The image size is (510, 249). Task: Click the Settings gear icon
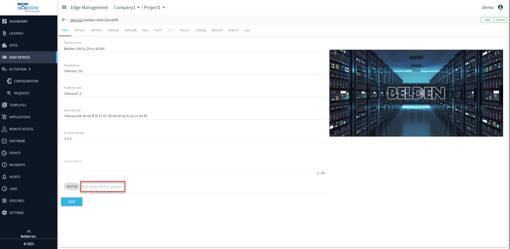click(4, 213)
